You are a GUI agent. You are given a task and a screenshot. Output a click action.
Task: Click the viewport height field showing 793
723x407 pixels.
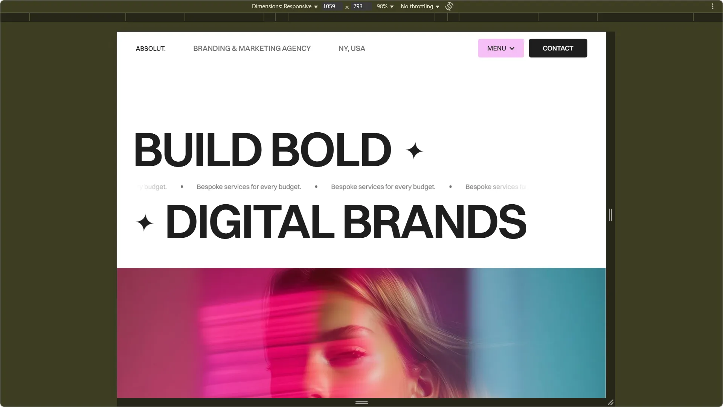click(361, 6)
